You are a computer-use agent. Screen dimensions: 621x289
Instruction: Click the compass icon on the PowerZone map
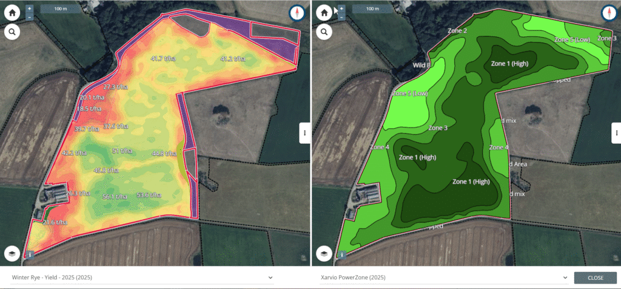click(x=609, y=13)
